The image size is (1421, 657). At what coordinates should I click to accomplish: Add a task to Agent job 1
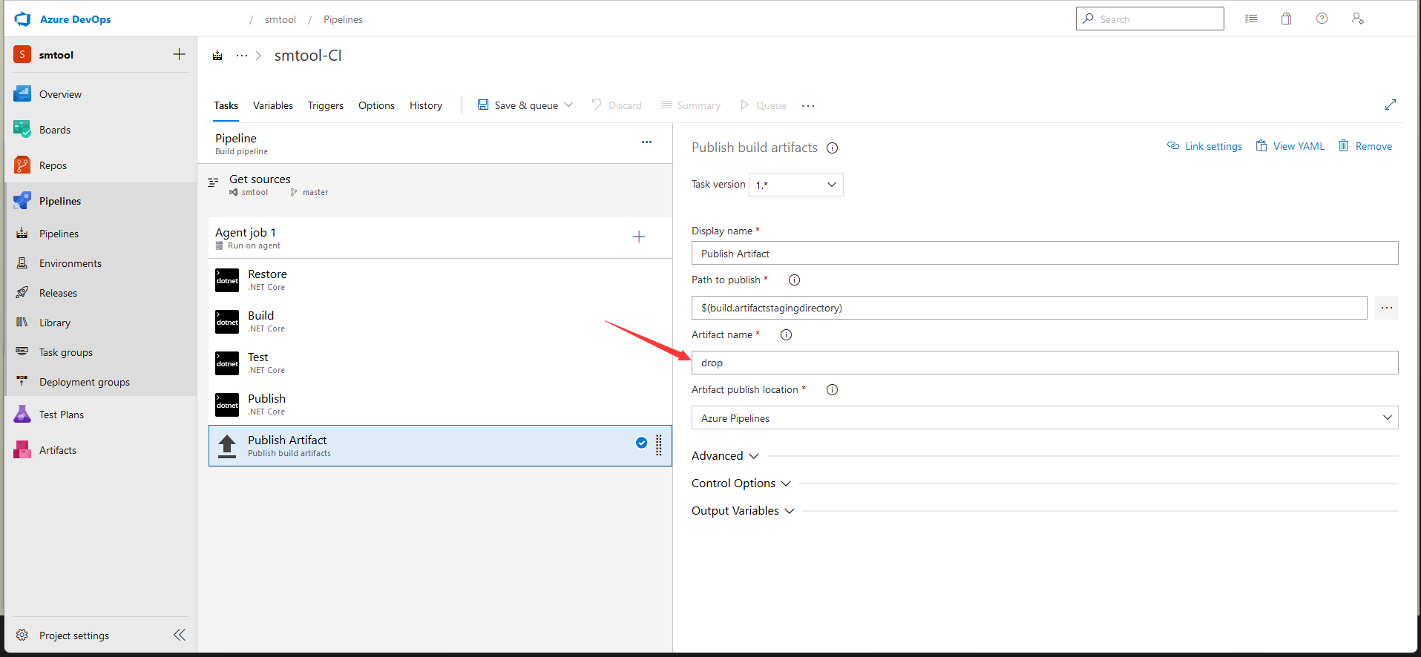[x=638, y=237]
